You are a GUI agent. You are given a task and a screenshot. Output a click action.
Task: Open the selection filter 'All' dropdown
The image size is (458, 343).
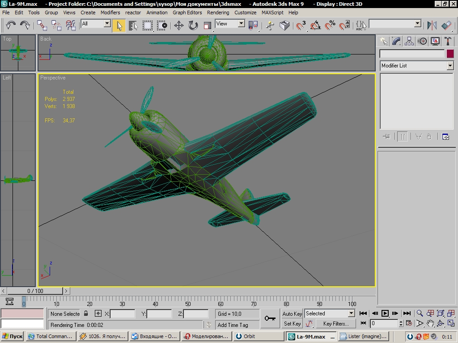coord(107,24)
